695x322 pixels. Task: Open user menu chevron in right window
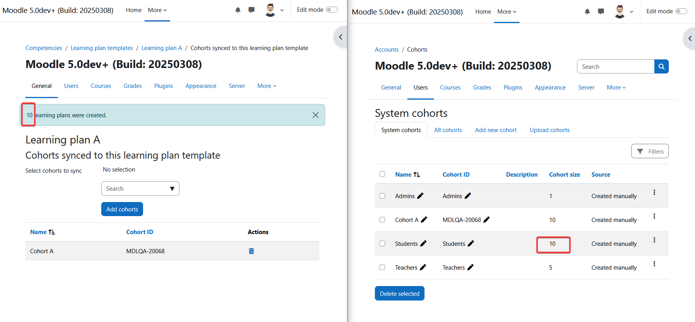click(631, 12)
